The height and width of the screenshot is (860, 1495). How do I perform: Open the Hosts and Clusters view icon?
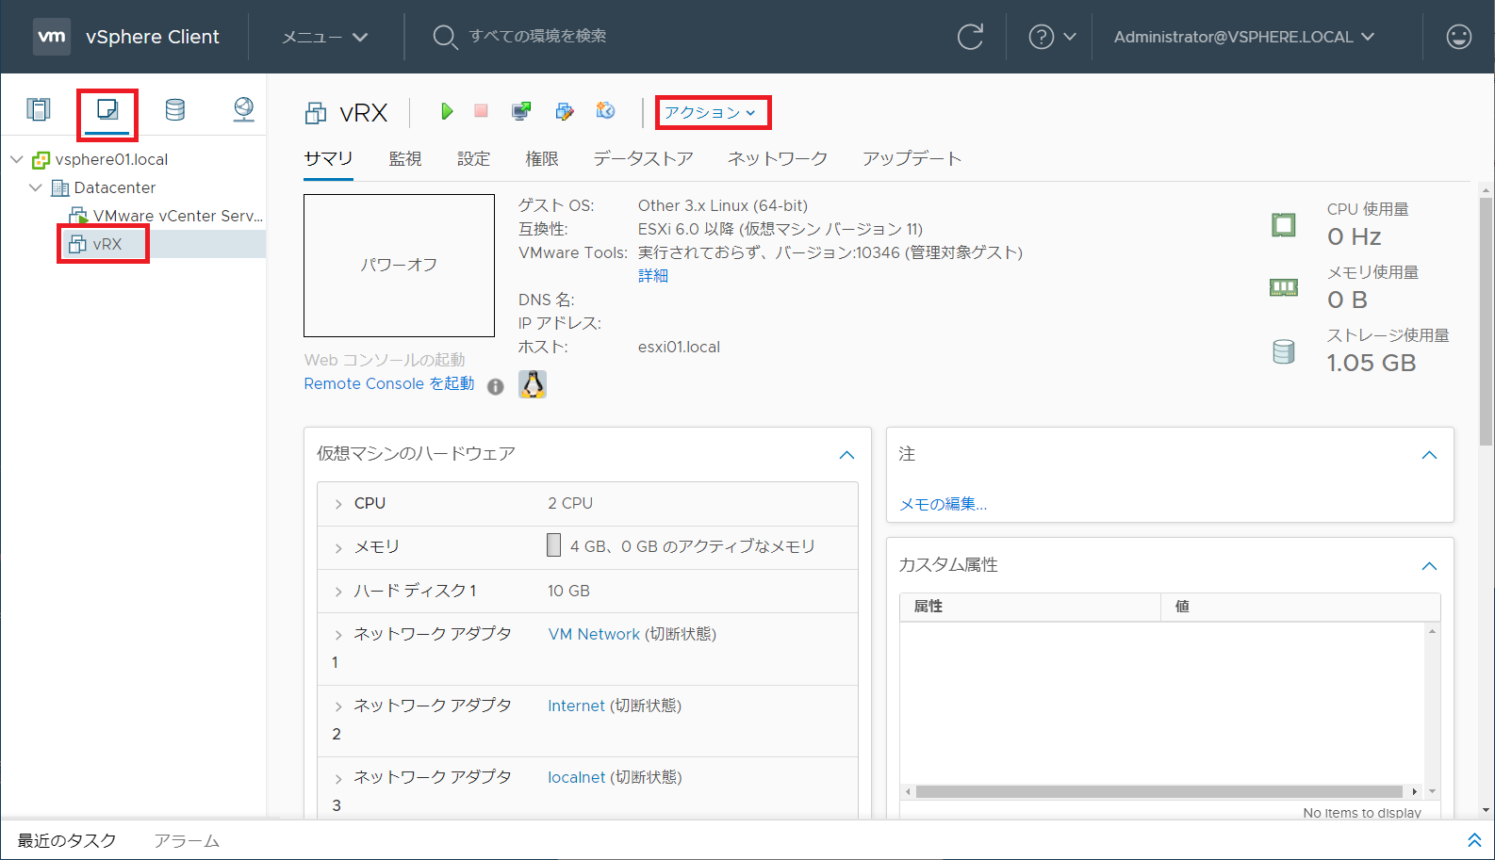39,110
